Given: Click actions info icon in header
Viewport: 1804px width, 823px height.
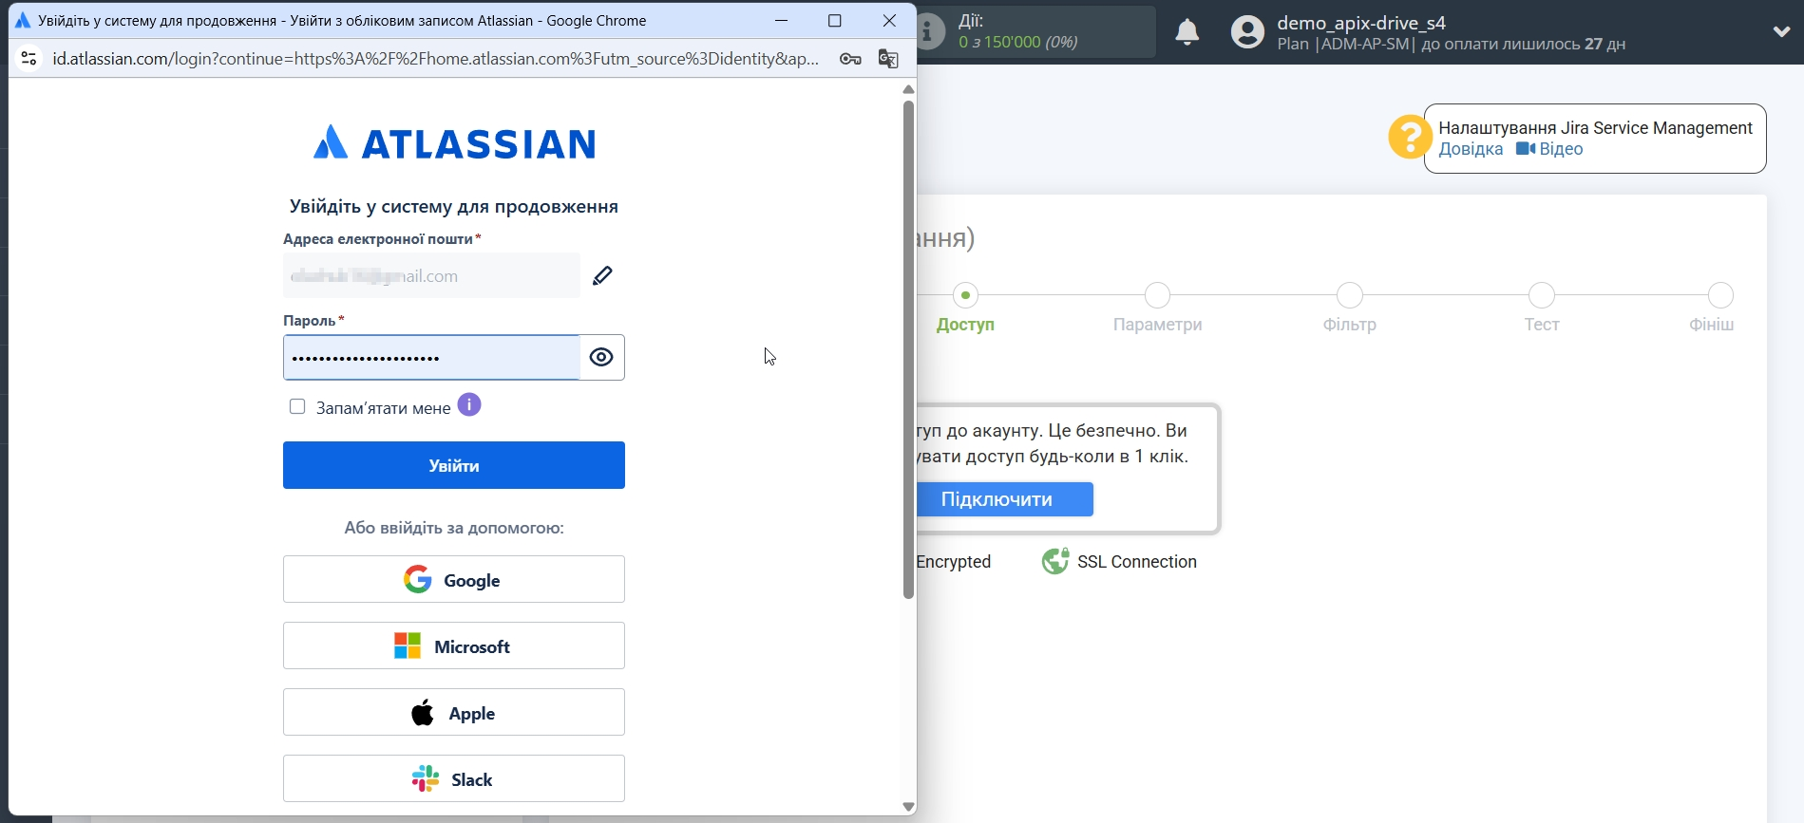Looking at the screenshot, I should pos(930,31).
